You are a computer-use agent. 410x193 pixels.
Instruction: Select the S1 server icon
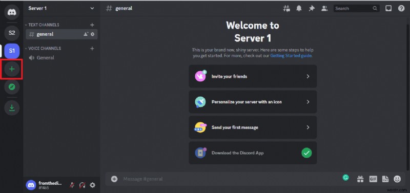click(x=12, y=51)
